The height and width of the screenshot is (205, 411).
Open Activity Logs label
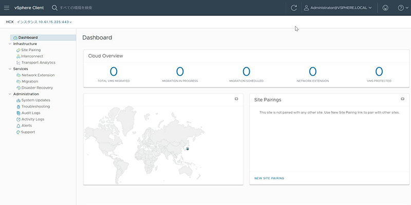[33, 119]
